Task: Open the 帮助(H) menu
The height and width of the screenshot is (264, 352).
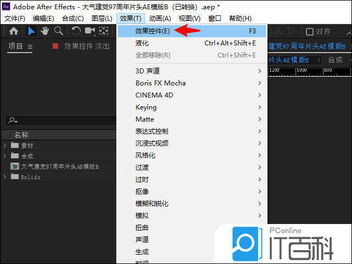Action: 240,19
